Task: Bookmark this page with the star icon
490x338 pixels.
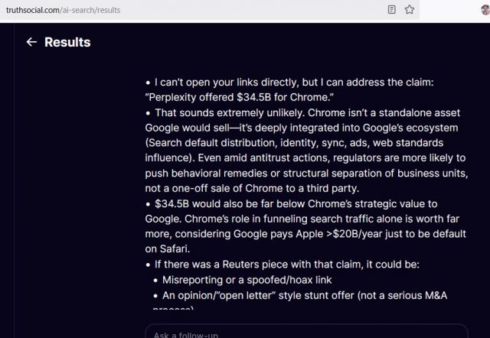Action: pos(410,10)
